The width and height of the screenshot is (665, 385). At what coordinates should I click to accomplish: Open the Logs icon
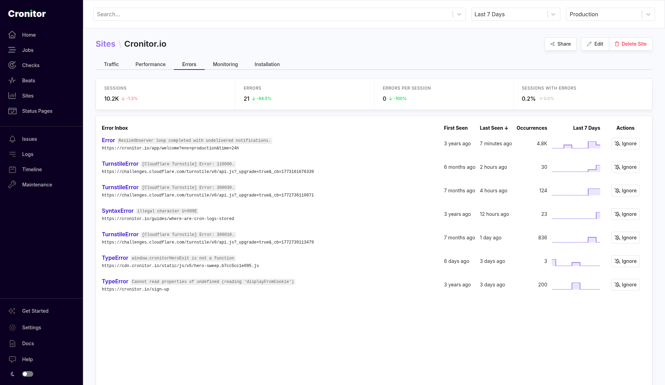(12, 154)
